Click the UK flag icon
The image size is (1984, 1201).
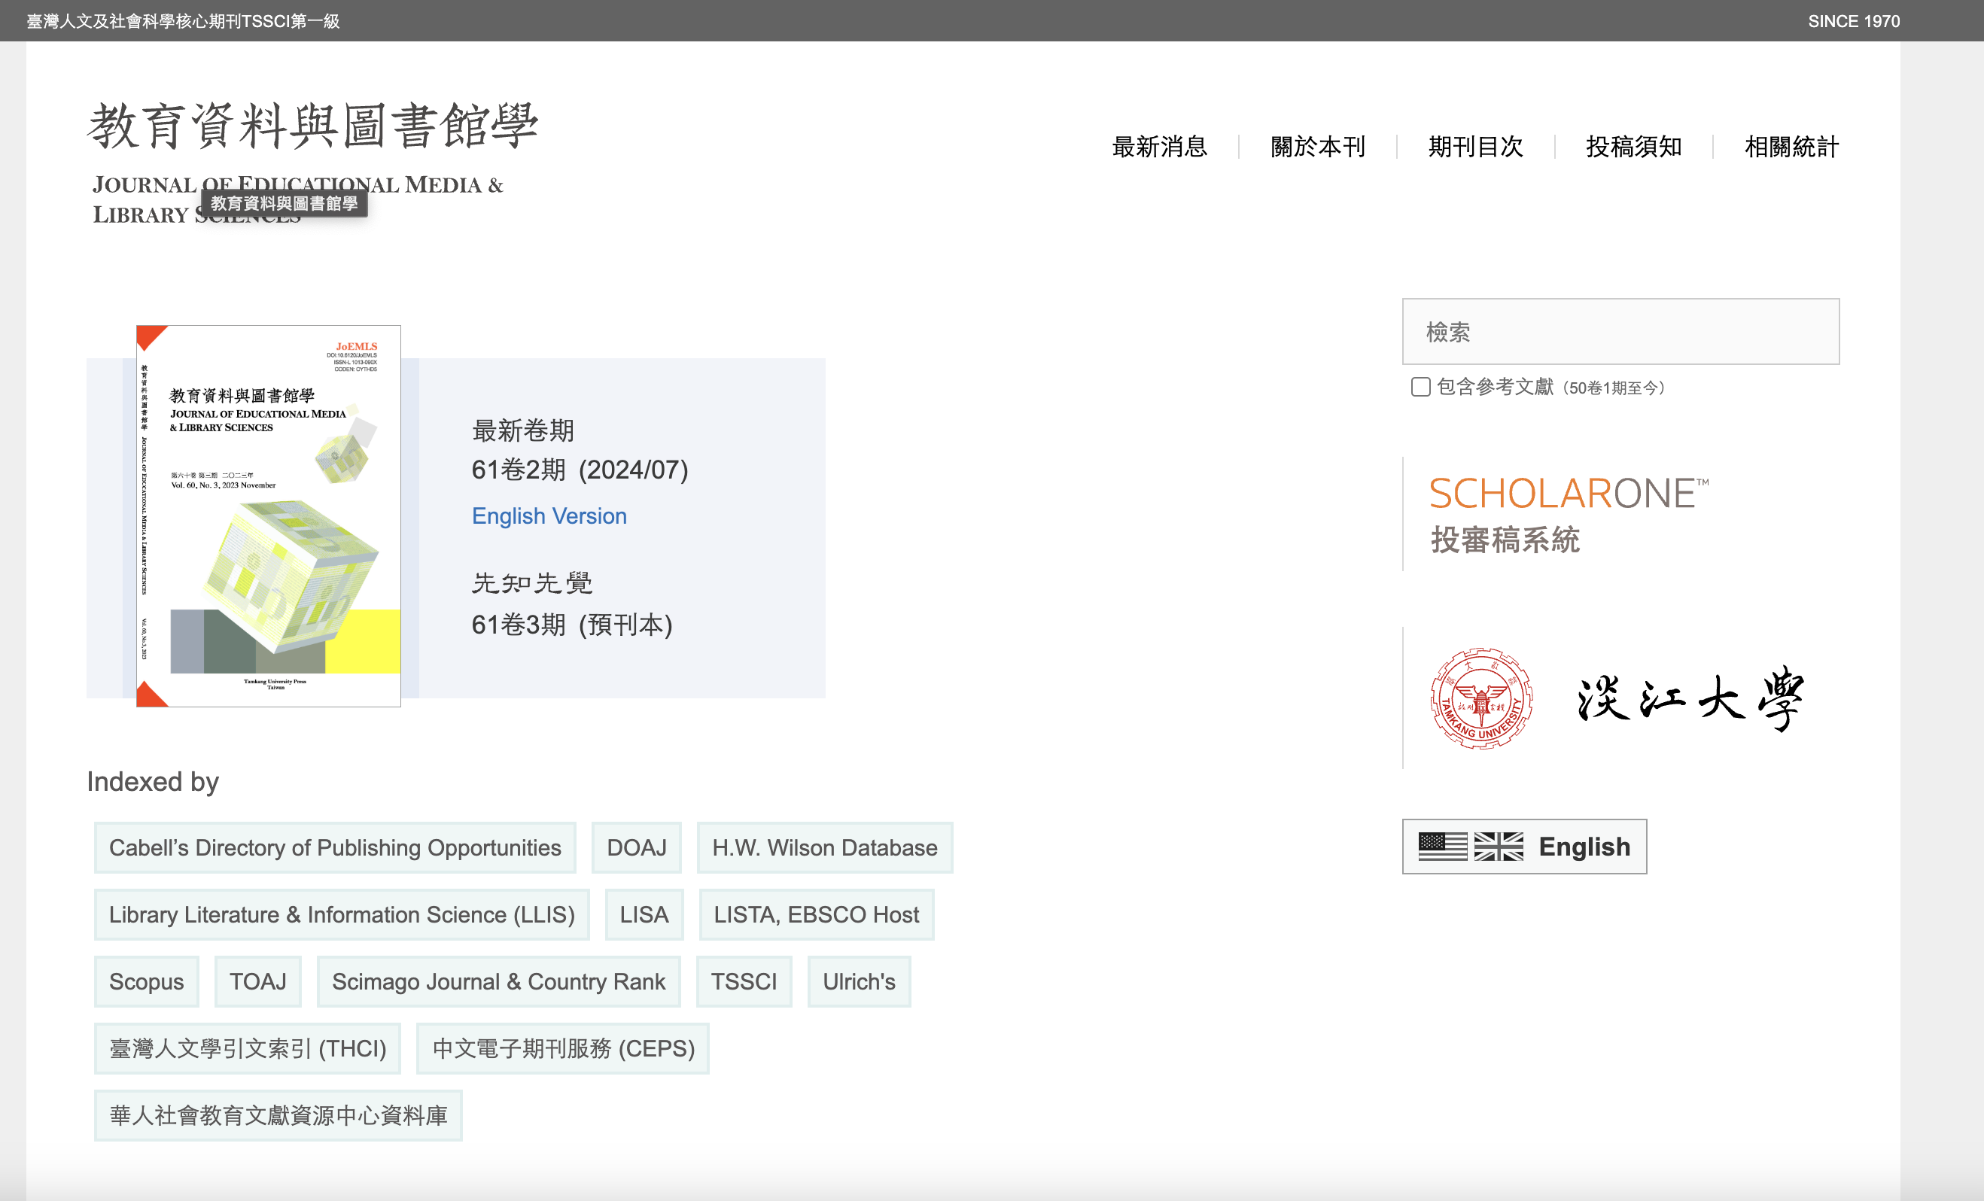point(1499,847)
